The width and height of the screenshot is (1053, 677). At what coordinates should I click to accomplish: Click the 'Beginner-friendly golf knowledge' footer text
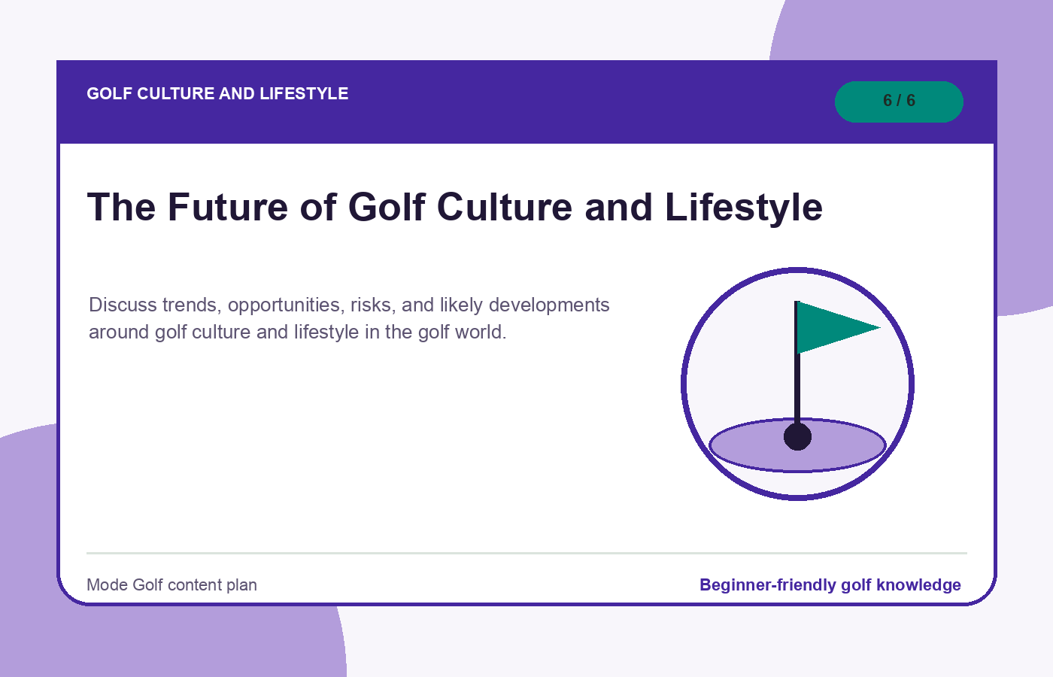pos(830,585)
